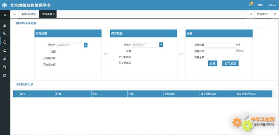Image resolution: width=279 pixels, height=135 pixels.
Task: Click the 区域 header next to 卖方
Action: (73, 94)
